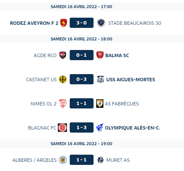This screenshot has width=184, height=171.
Task: Open the 3-0 Rodez vs Beaucairois score
Action: point(82,23)
